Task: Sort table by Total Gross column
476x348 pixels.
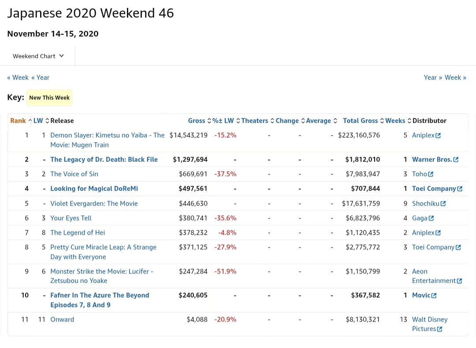Action: point(360,121)
